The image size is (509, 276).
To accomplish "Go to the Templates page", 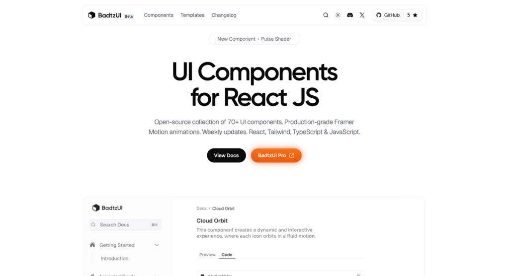I will point(192,15).
